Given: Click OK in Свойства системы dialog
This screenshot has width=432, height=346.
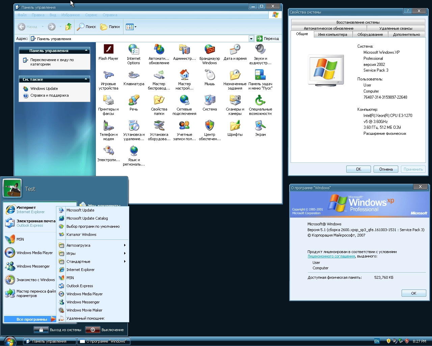Looking at the screenshot, I should [358, 169].
